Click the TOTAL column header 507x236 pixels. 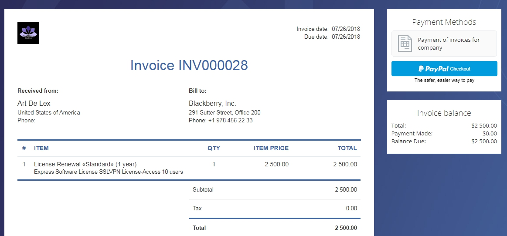click(x=347, y=148)
